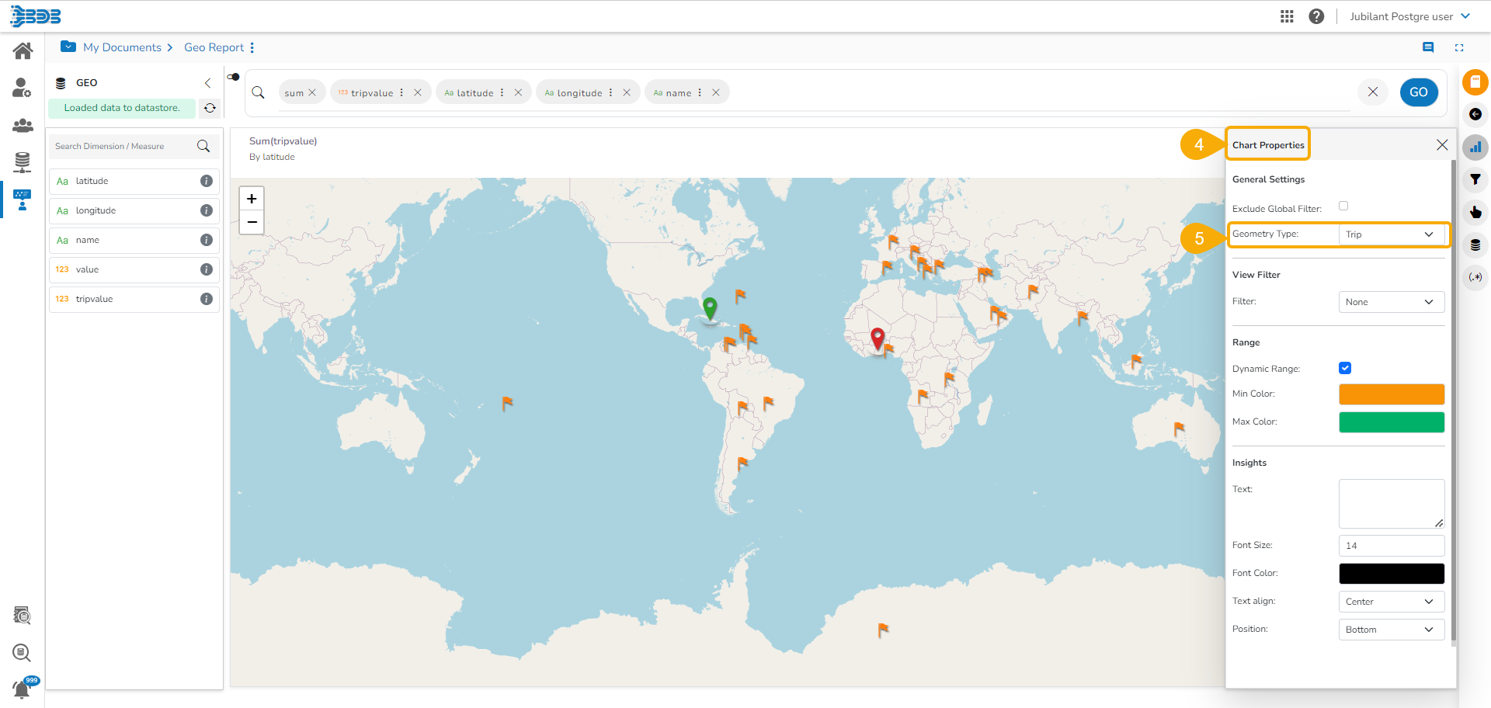Show info for longitude field

tap(207, 210)
